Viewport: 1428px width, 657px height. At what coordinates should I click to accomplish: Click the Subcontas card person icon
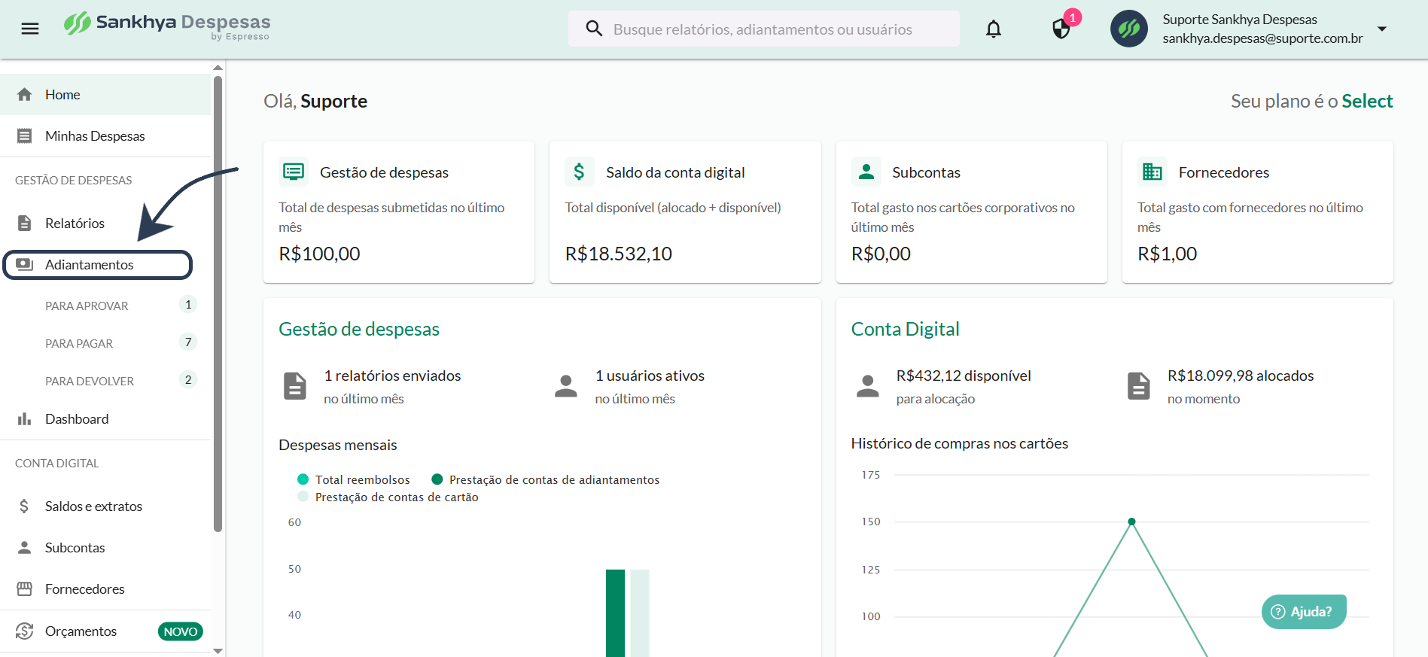tap(866, 172)
